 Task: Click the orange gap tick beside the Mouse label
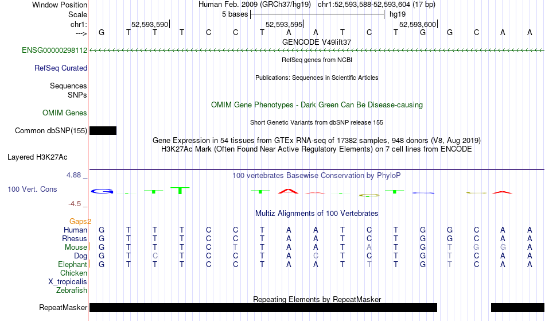point(89,246)
